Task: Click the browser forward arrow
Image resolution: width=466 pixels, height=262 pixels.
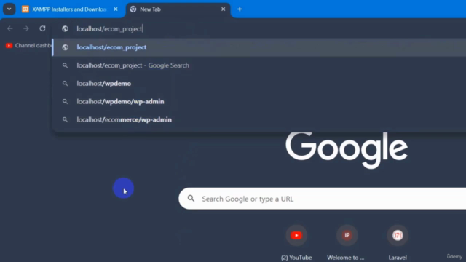Action: click(26, 28)
